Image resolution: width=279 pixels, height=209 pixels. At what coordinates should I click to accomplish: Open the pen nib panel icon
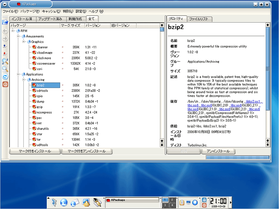click(x=97, y=203)
